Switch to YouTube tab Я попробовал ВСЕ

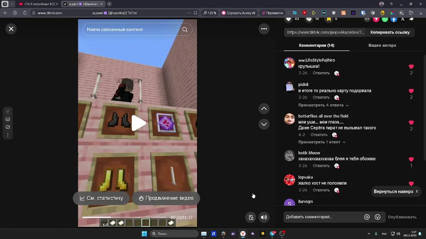coord(38,4)
